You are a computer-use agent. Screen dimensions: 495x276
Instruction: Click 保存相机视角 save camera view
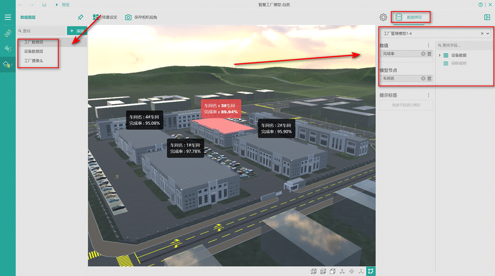141,17
